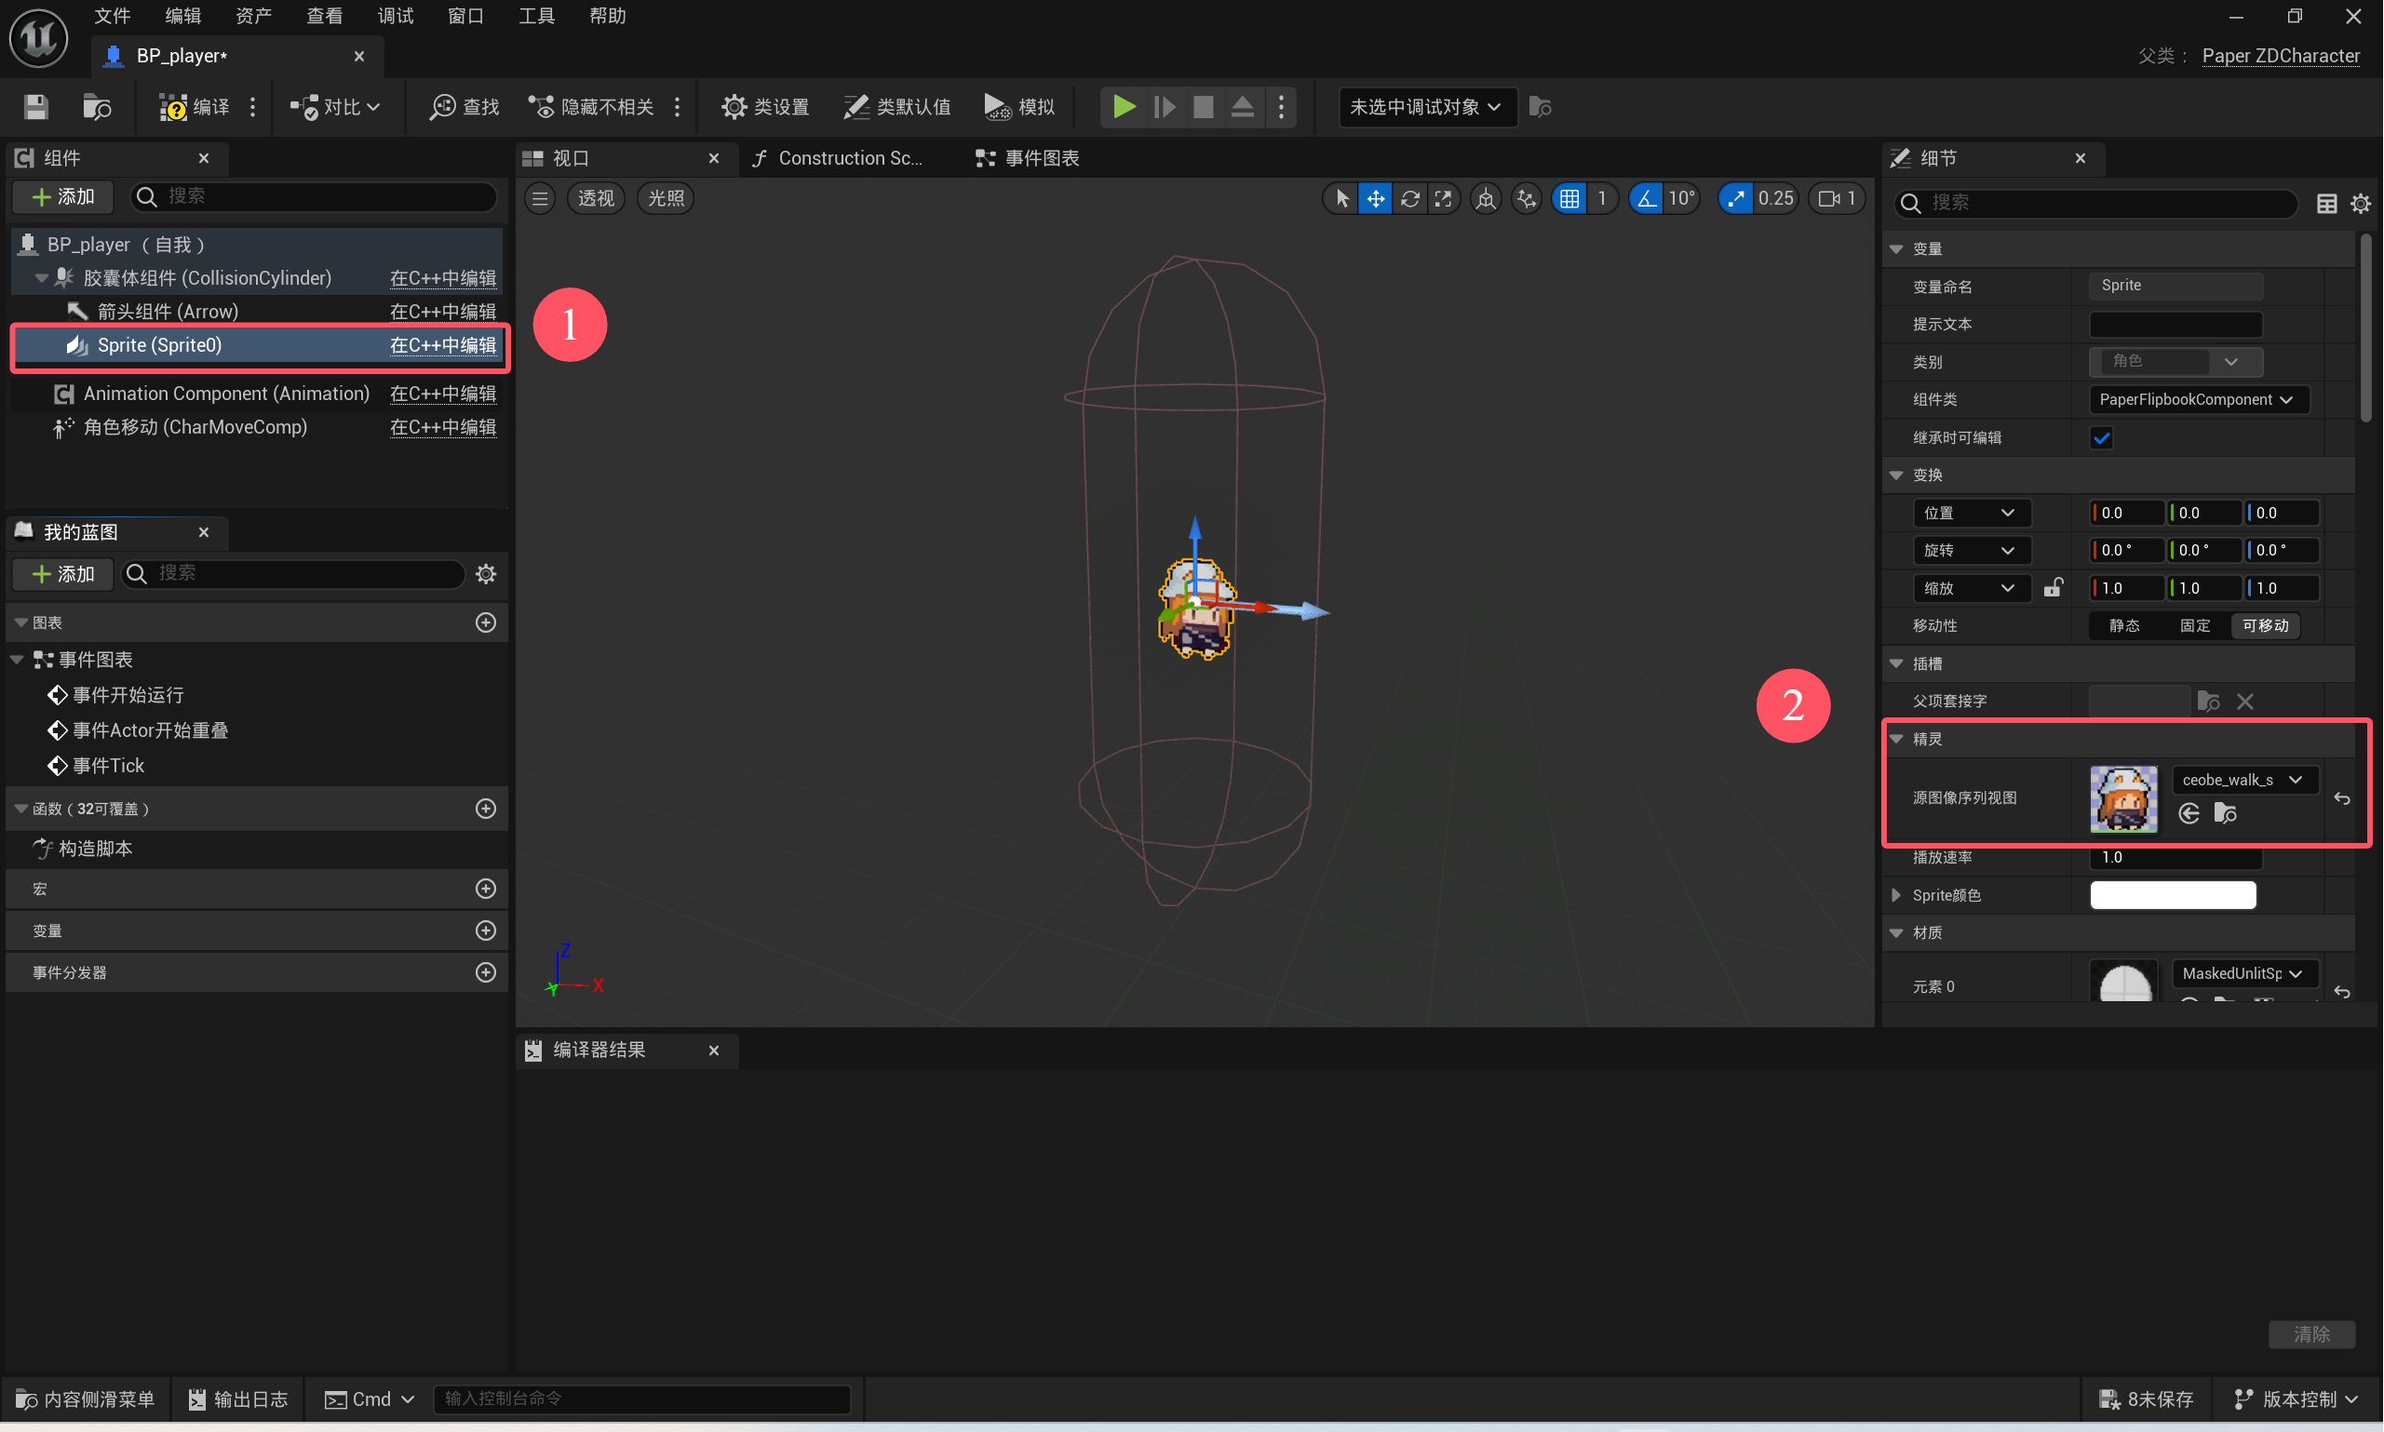
Task: Add new item in My Blueprint panel
Action: (62, 574)
